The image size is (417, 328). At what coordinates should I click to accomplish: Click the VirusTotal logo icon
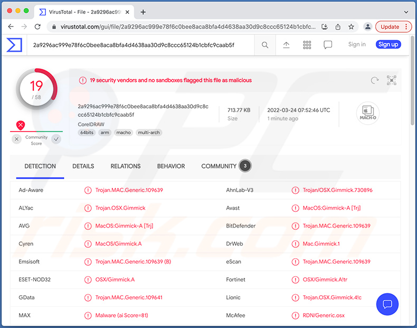[x=14, y=45]
